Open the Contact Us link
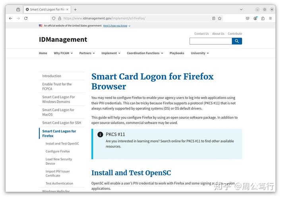Image resolution: width=281 pixels, height=198 pixels. (x=202, y=34)
